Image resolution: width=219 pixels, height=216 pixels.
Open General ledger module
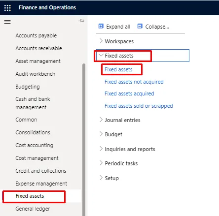[33, 209]
